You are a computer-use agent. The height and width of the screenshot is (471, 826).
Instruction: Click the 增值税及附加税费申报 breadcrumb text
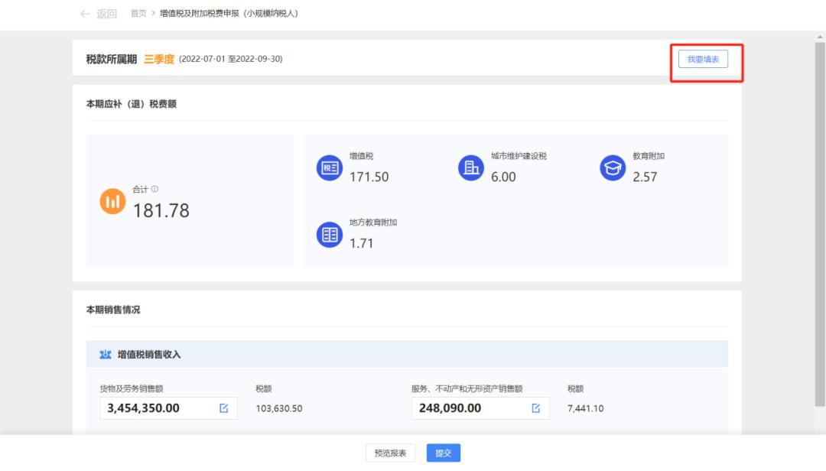click(229, 14)
